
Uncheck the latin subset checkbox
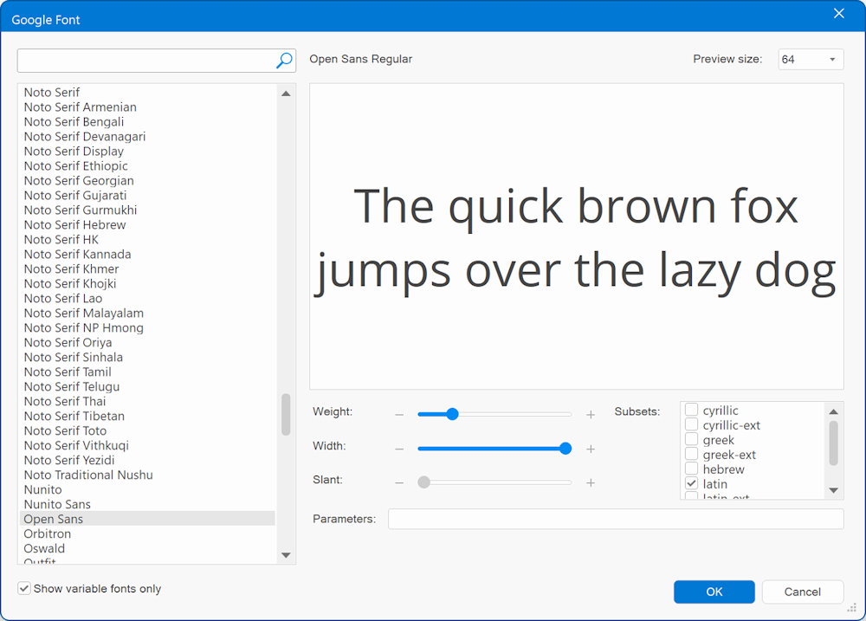691,483
